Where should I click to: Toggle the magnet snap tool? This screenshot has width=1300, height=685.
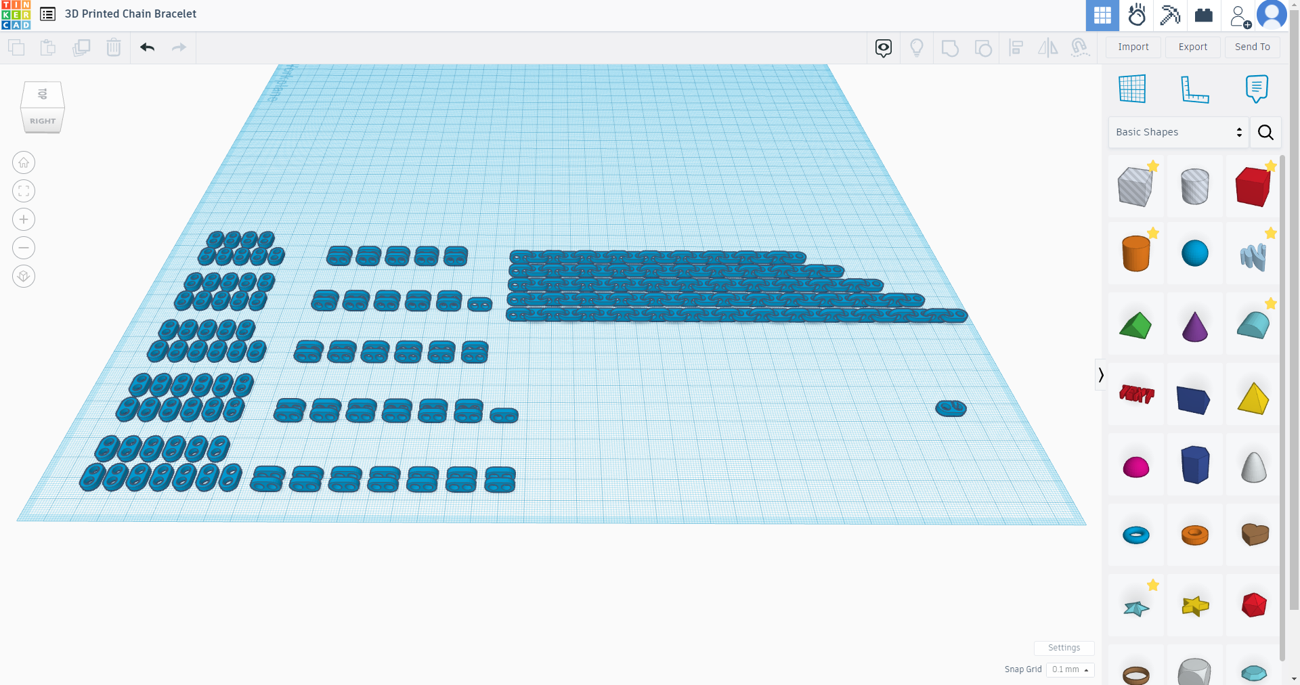[x=1079, y=47]
